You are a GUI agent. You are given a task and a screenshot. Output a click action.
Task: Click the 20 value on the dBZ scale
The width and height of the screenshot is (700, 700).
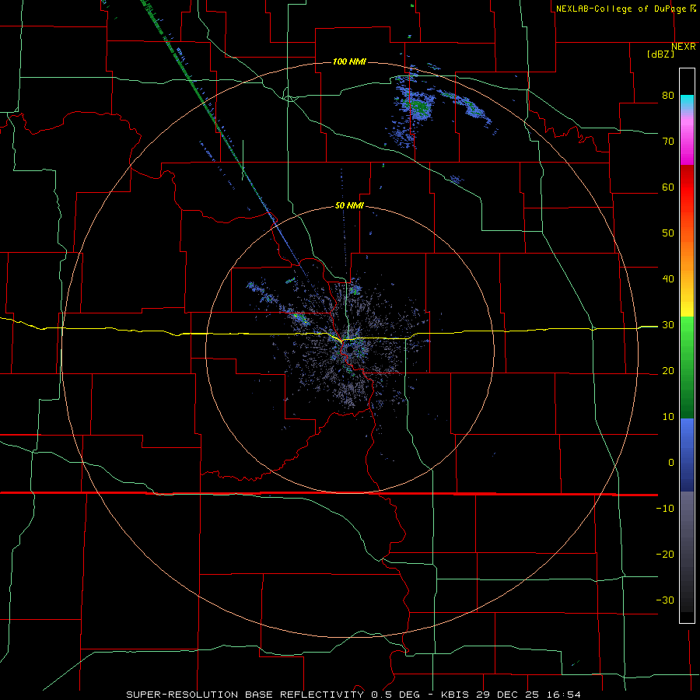tap(668, 371)
